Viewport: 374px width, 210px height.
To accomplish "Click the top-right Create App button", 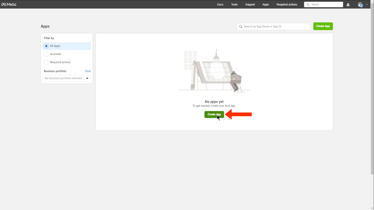I will coord(323,26).
